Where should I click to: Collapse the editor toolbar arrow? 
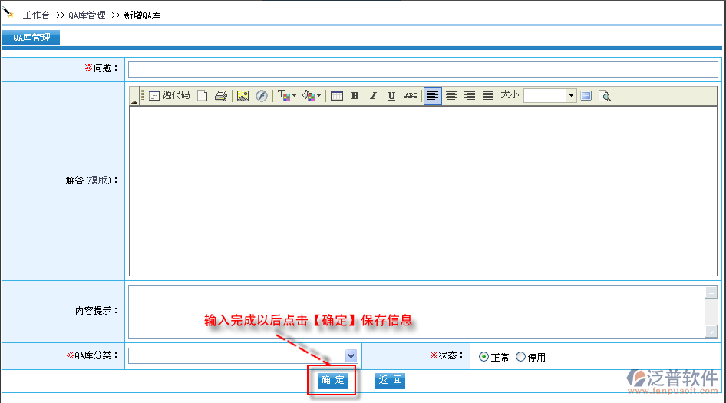pyautogui.click(x=134, y=101)
